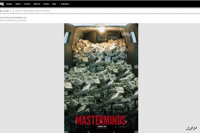Open the Masterminds movie poster image
This screenshot has width=200, height=133.
[101, 78]
